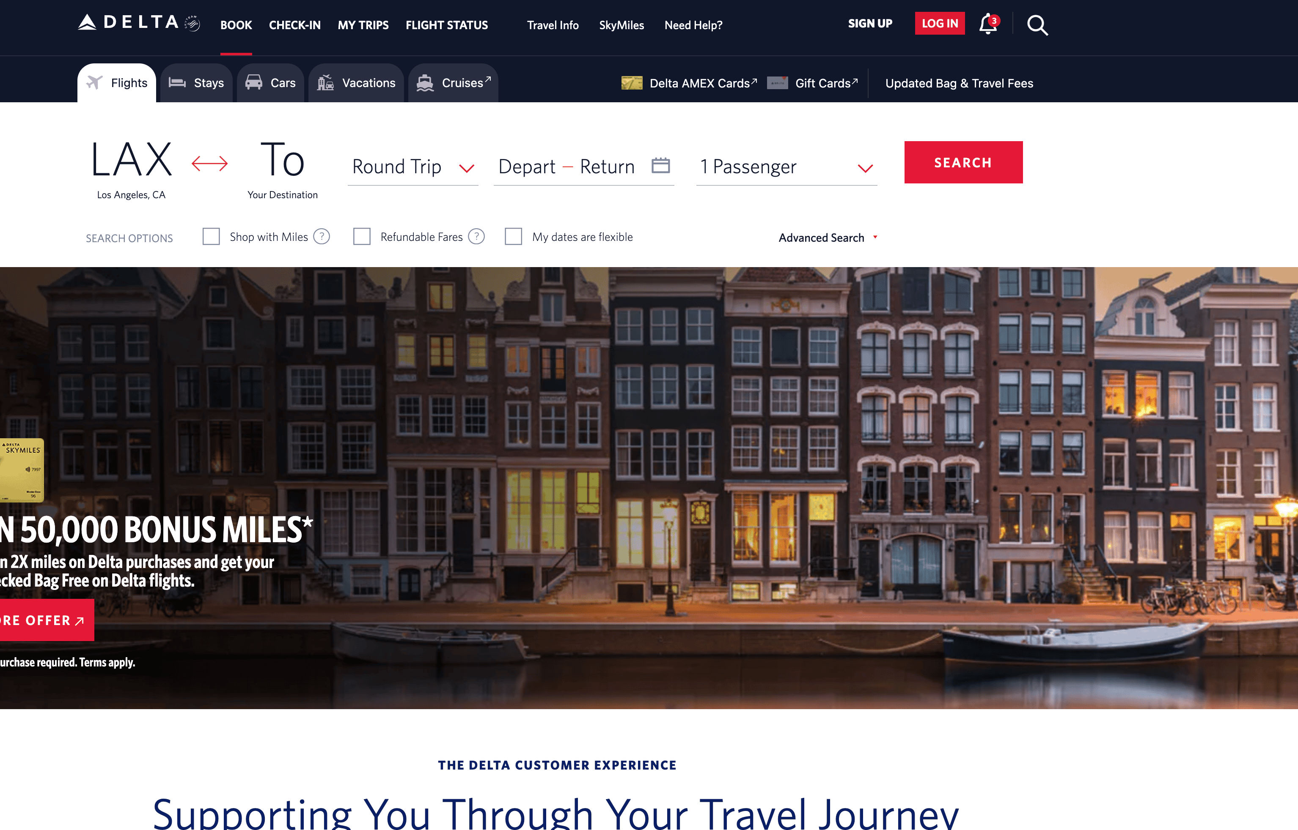Expand Advanced Search options
The width and height of the screenshot is (1298, 830).
point(828,238)
